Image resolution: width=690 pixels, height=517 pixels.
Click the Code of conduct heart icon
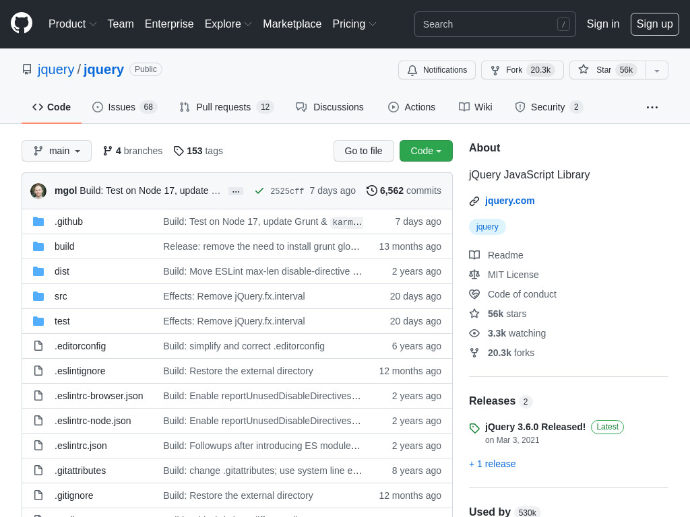[x=474, y=294]
